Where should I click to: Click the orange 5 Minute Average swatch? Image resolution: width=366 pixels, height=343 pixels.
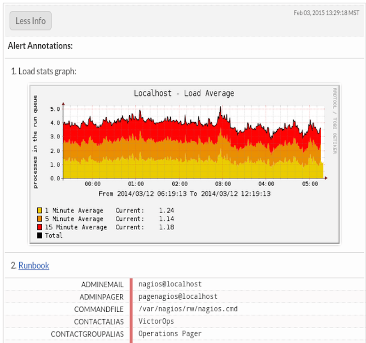coord(39,219)
